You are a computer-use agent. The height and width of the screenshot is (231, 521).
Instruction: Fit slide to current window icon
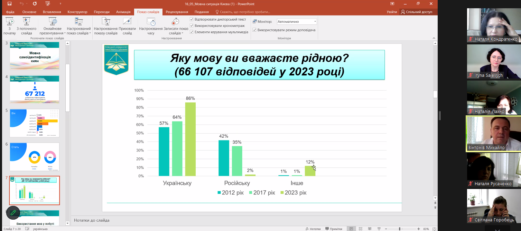click(x=434, y=229)
